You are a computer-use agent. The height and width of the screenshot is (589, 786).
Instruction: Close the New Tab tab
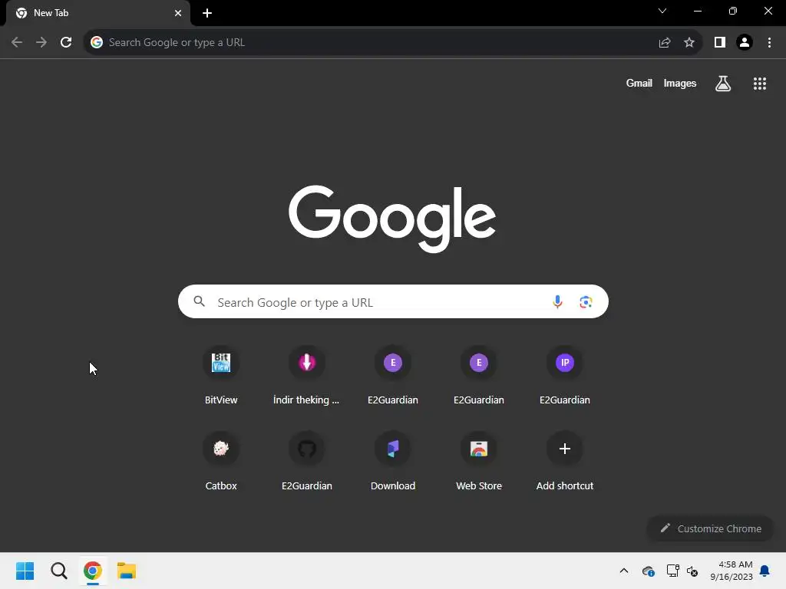(x=178, y=13)
